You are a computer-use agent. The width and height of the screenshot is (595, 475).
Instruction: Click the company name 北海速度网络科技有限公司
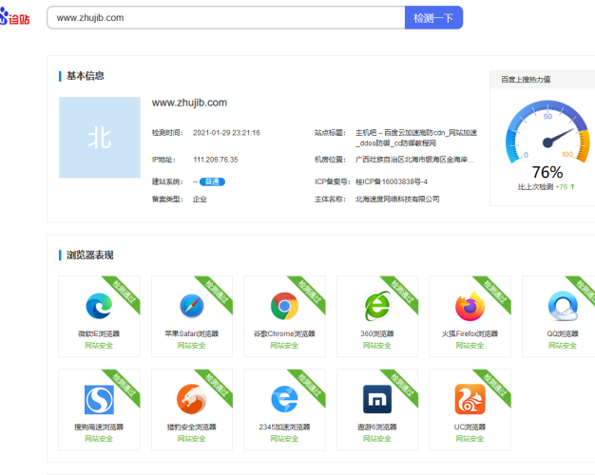(397, 199)
